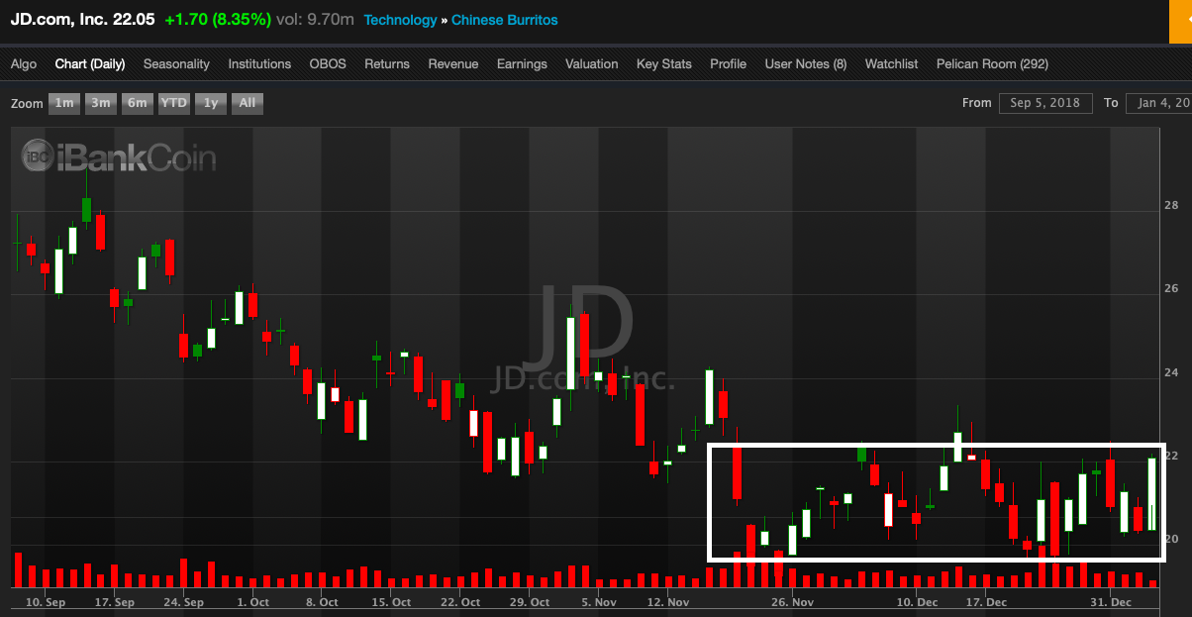Click the 17. Dec date axis label
1192x617 pixels.
[x=986, y=602]
